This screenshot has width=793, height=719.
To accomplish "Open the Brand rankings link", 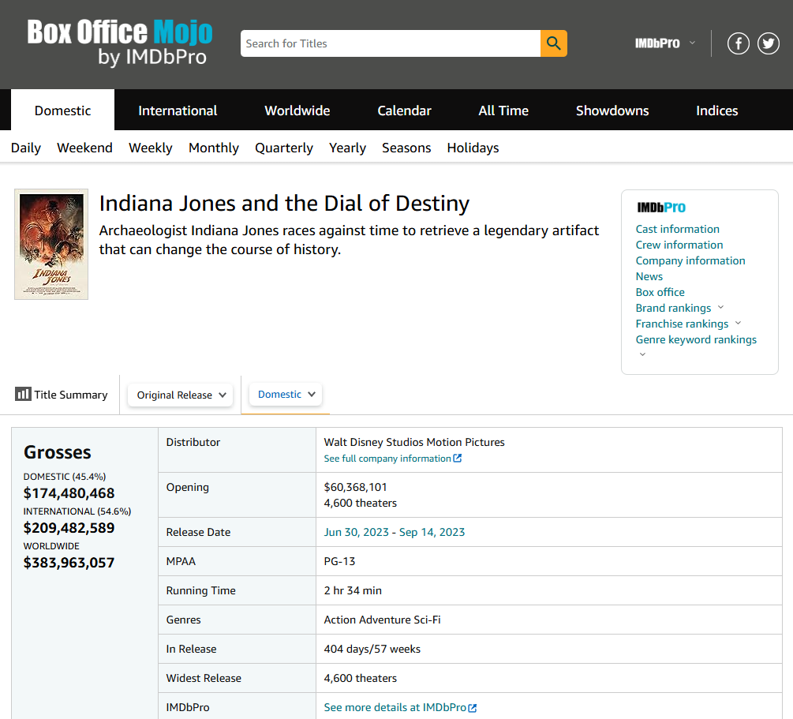I will (673, 308).
